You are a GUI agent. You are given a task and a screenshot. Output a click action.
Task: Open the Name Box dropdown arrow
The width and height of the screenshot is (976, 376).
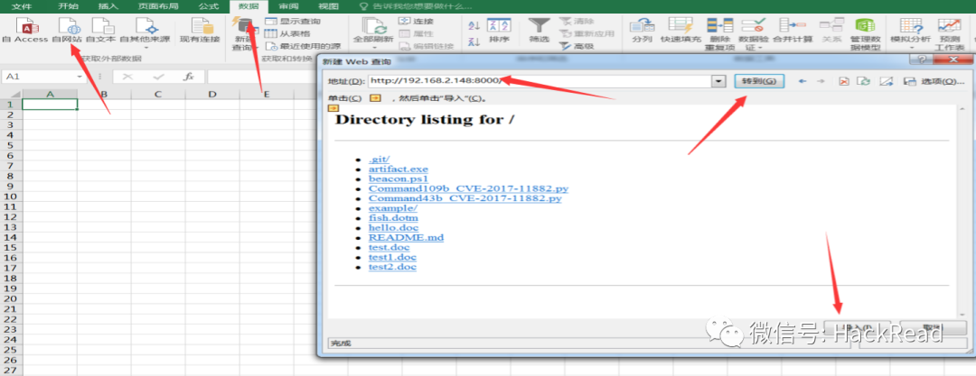pos(80,77)
